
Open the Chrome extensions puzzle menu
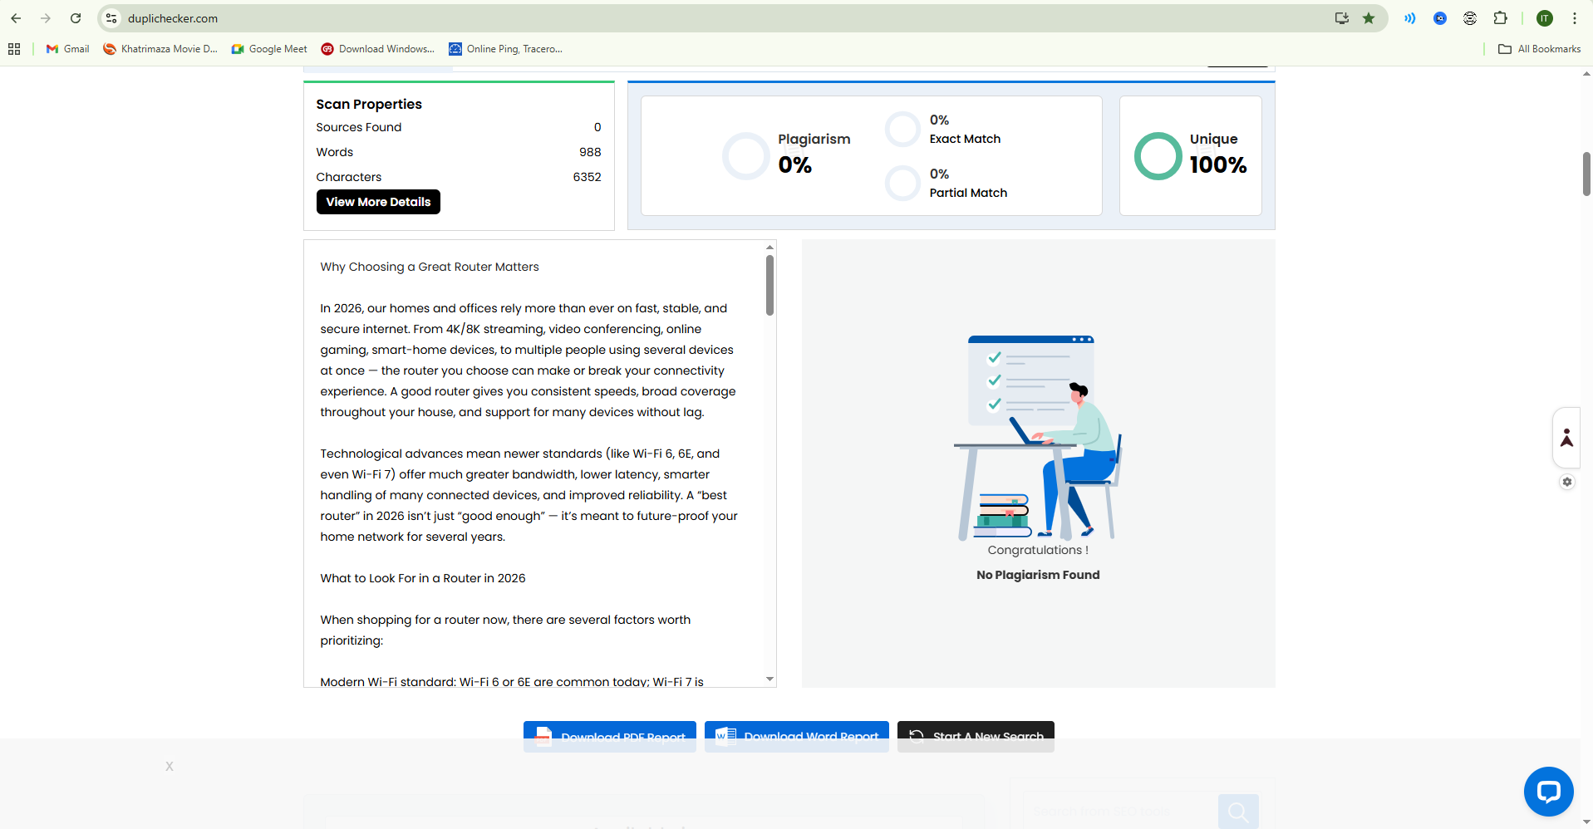point(1501,17)
